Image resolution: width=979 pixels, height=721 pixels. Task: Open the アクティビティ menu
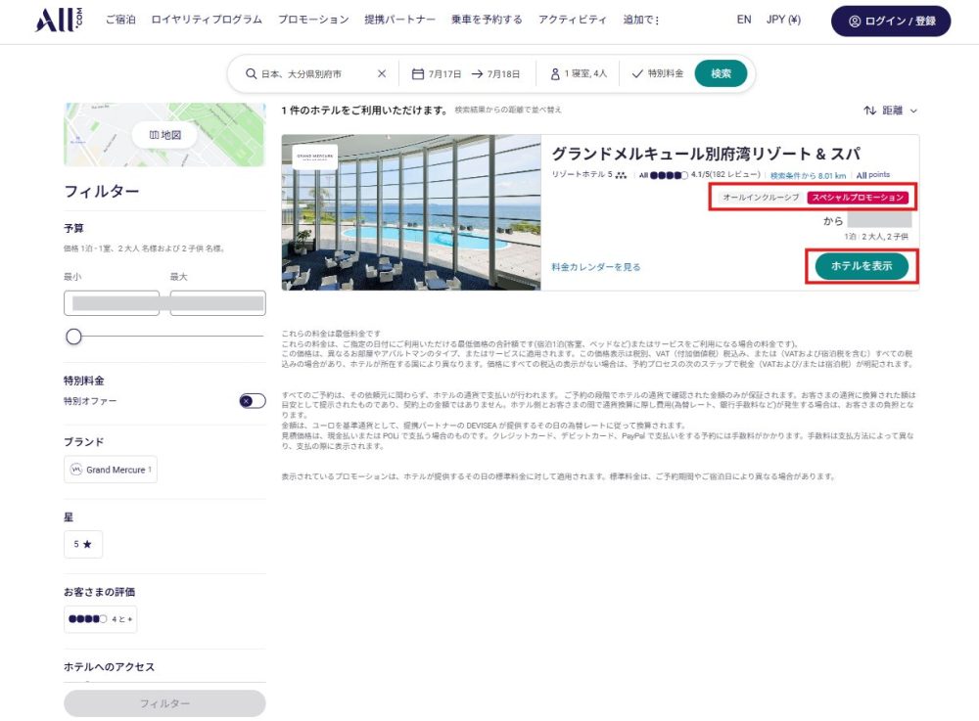tap(573, 20)
